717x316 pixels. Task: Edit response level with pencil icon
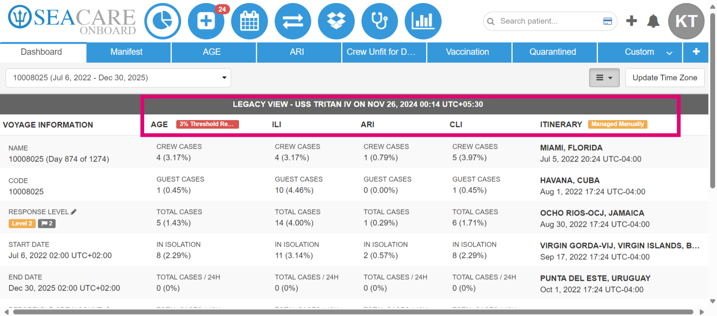(x=74, y=212)
